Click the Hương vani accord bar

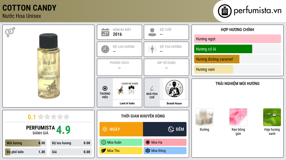point(237,69)
